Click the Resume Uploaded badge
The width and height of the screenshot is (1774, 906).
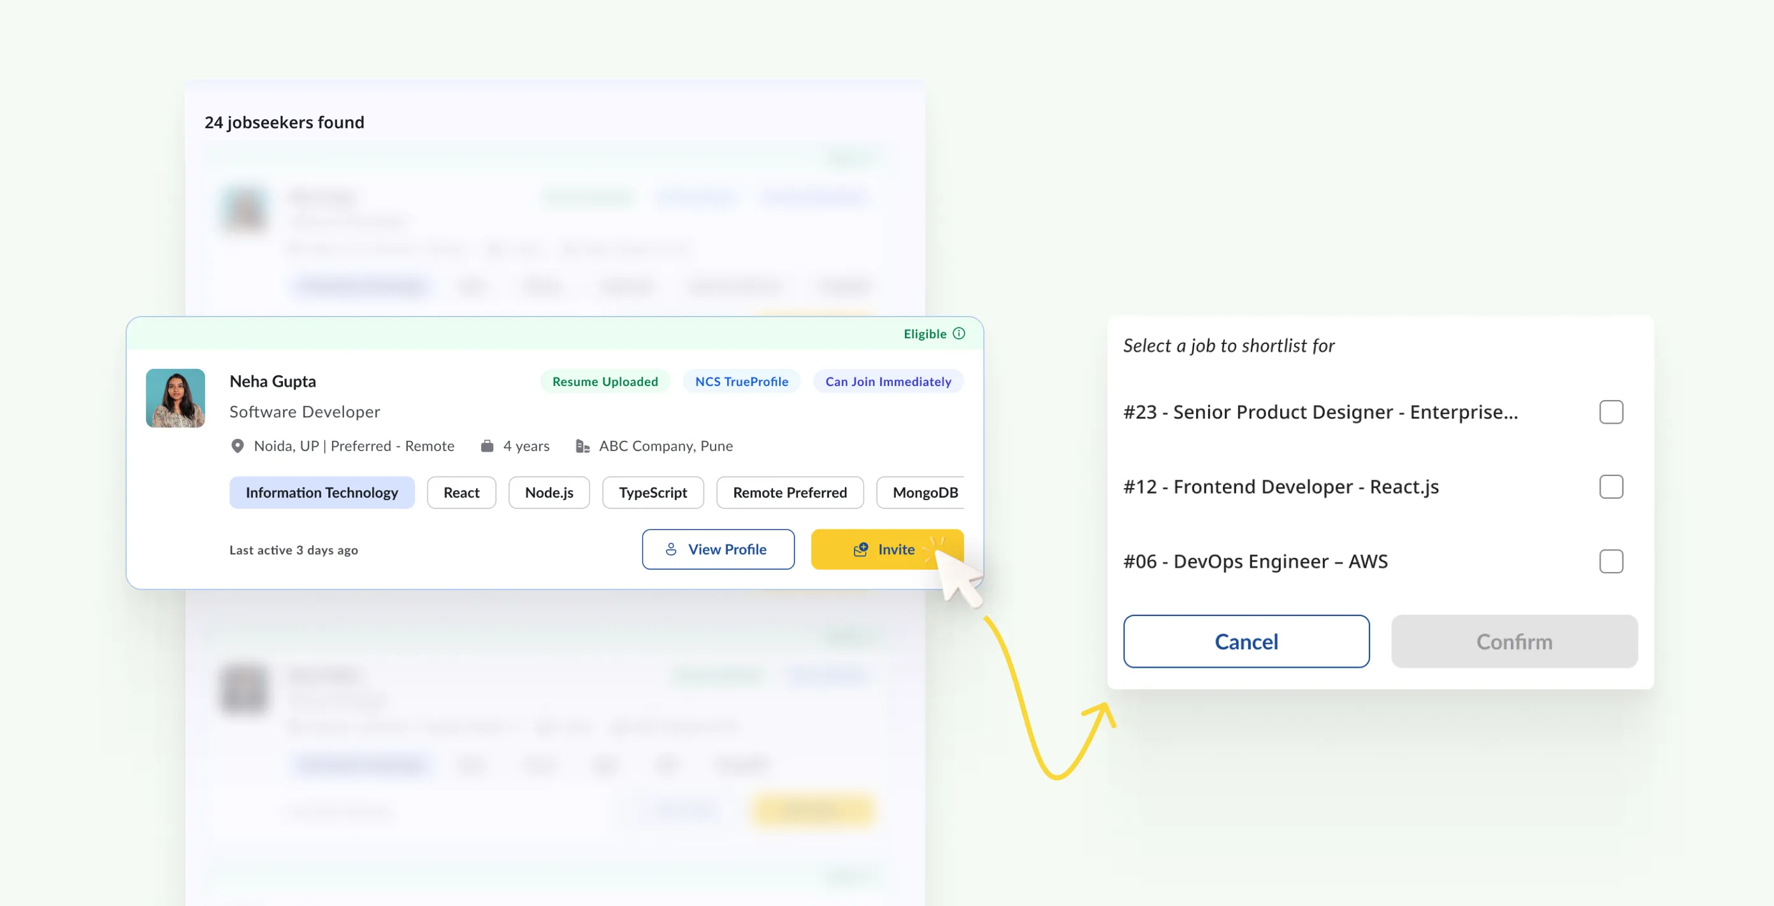point(605,382)
